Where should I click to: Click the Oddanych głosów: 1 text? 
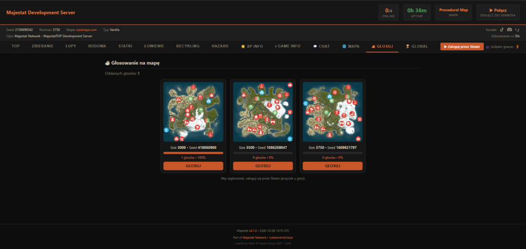coord(123,74)
